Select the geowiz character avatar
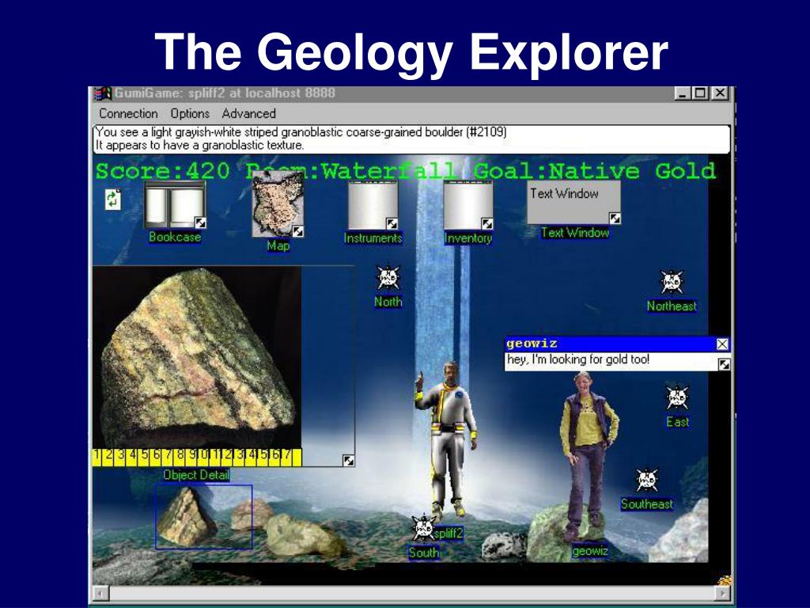 click(589, 456)
